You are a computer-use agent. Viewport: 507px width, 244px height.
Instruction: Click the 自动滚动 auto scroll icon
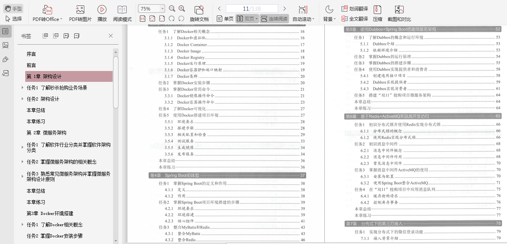pyautogui.click(x=303, y=10)
